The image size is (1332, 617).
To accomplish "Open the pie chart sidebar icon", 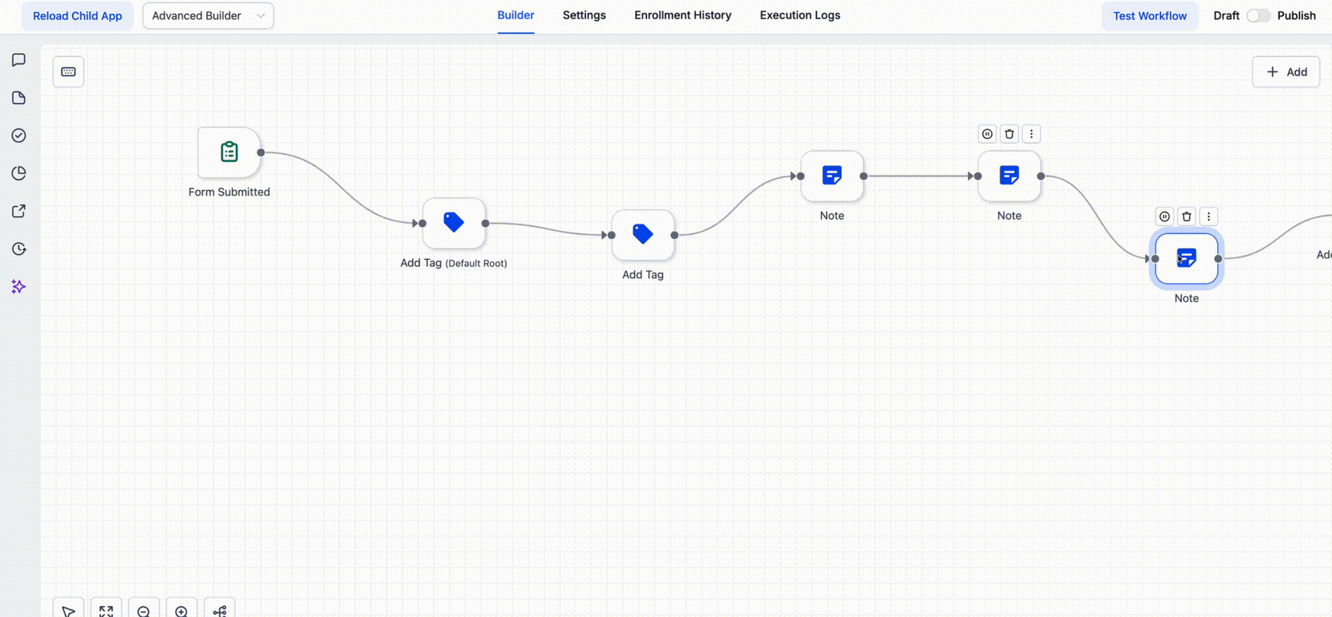I will [x=19, y=174].
